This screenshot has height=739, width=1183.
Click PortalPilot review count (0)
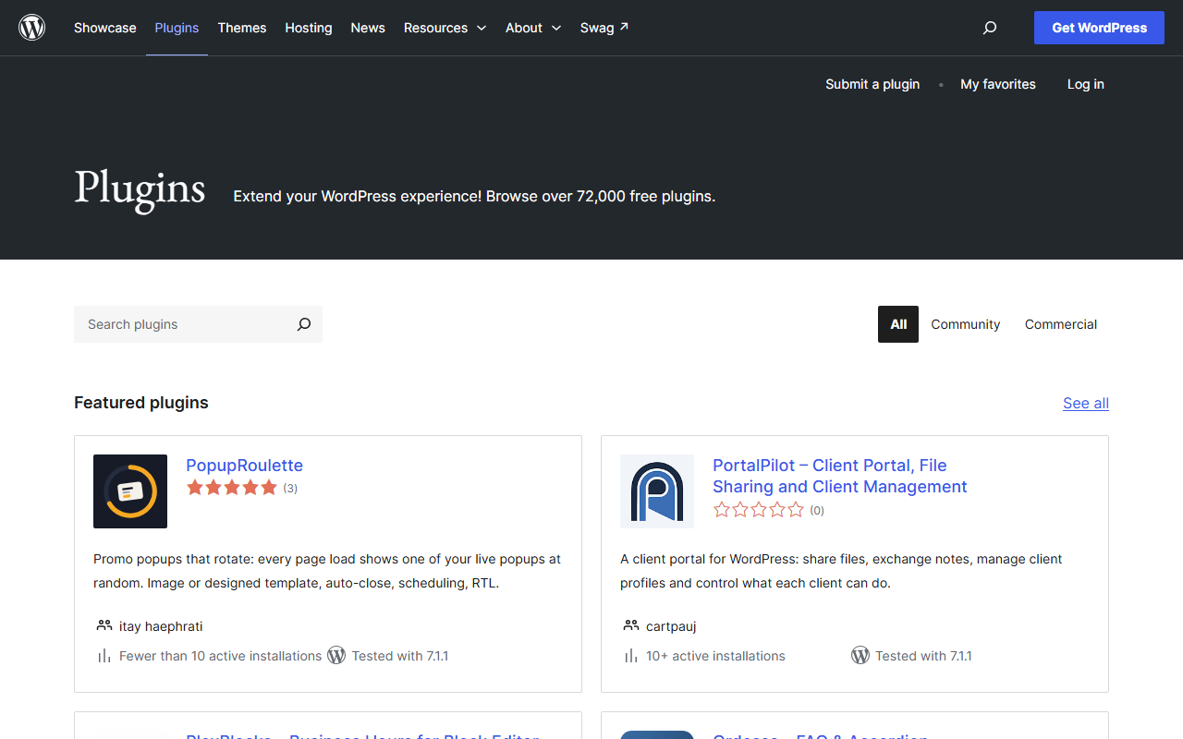pos(817,511)
